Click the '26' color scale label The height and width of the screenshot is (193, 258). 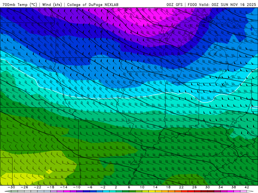pos(194,187)
